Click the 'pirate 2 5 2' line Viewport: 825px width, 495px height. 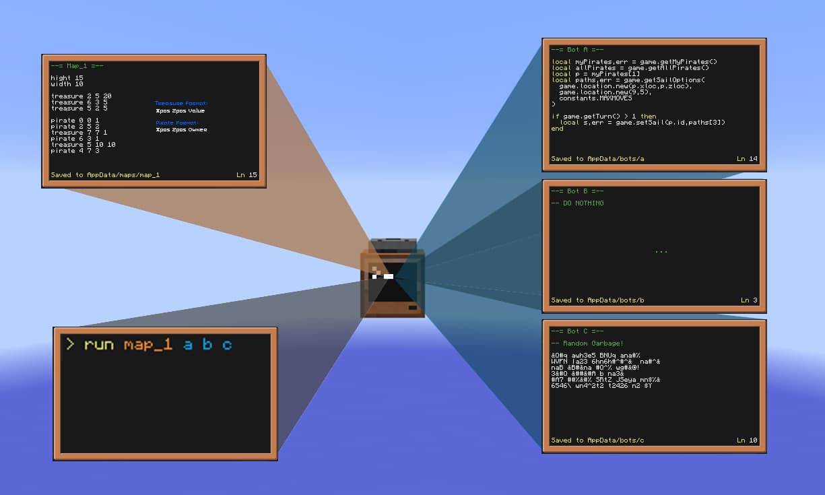tap(75, 127)
